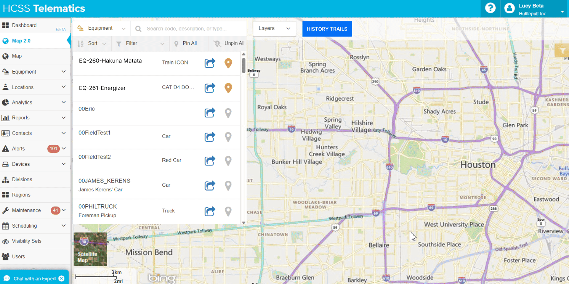Unpin EQ-261-Energizer with its orange pin
569x284 pixels.
[228, 88]
